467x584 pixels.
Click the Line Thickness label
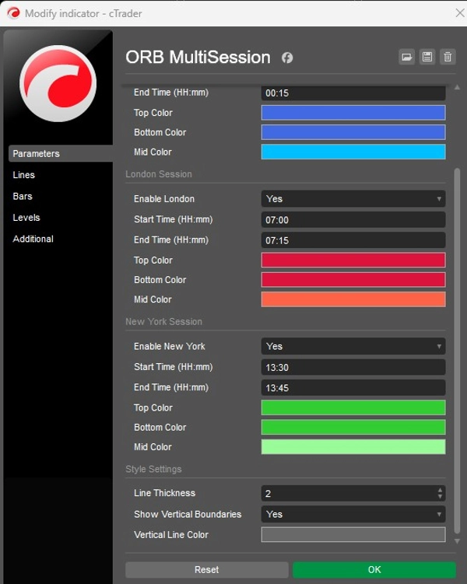pyautogui.click(x=165, y=493)
